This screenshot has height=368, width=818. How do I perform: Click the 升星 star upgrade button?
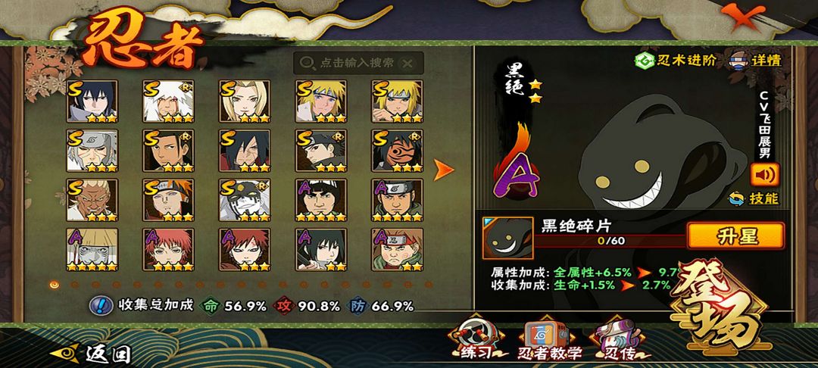pyautogui.click(x=736, y=236)
